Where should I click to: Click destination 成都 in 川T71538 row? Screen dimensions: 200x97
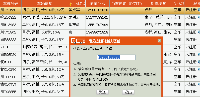pyautogui.click(x=148, y=10)
